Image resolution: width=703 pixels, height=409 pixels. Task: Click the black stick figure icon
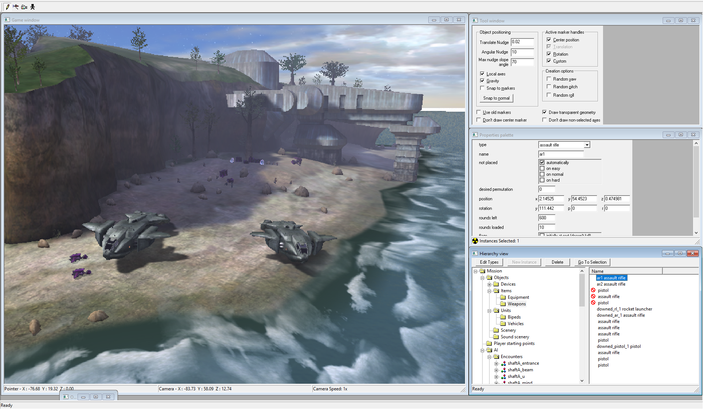point(33,7)
